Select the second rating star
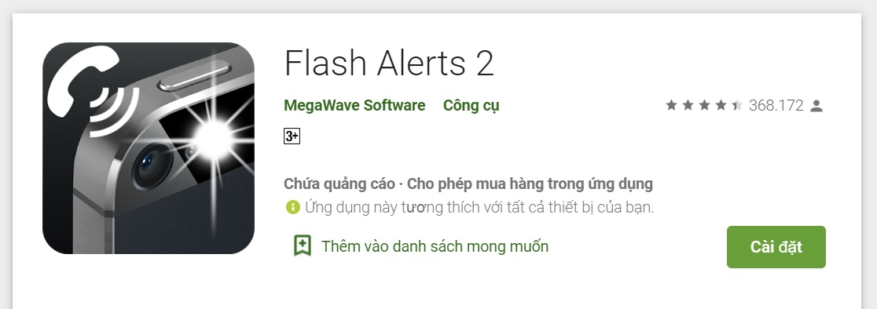 (x=688, y=105)
